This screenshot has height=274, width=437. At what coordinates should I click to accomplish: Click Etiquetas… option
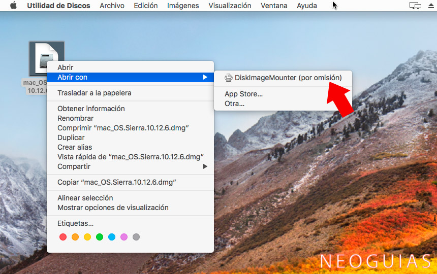pos(75,223)
